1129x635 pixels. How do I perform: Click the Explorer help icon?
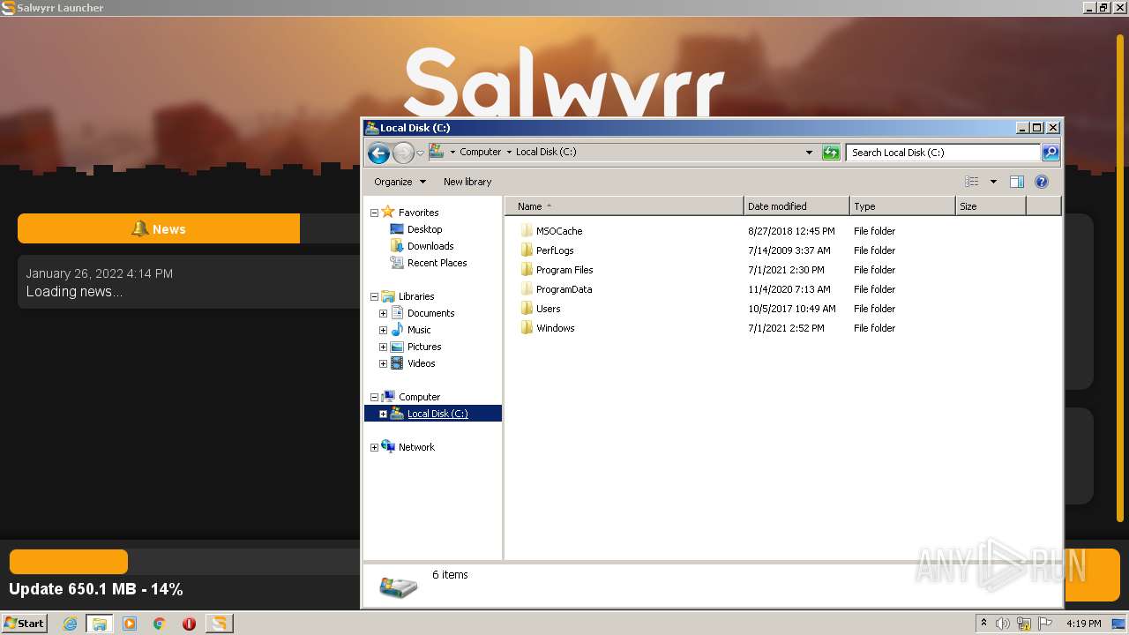[x=1042, y=182]
